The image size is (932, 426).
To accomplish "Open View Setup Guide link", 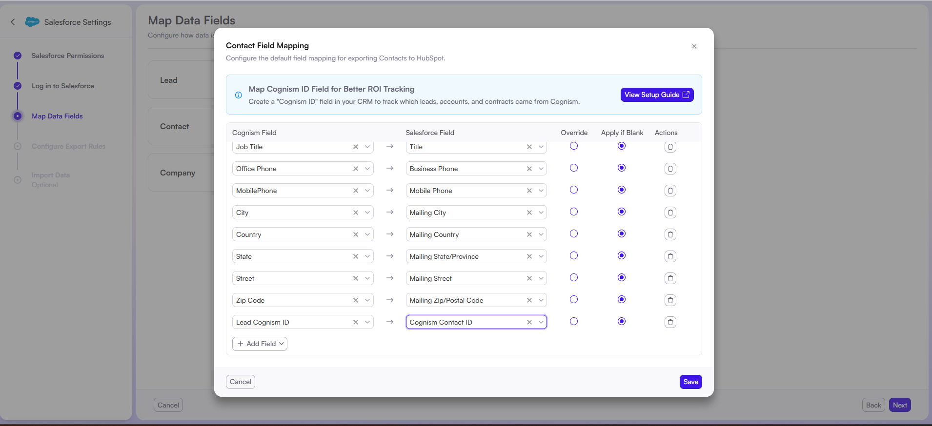I will coord(657,95).
